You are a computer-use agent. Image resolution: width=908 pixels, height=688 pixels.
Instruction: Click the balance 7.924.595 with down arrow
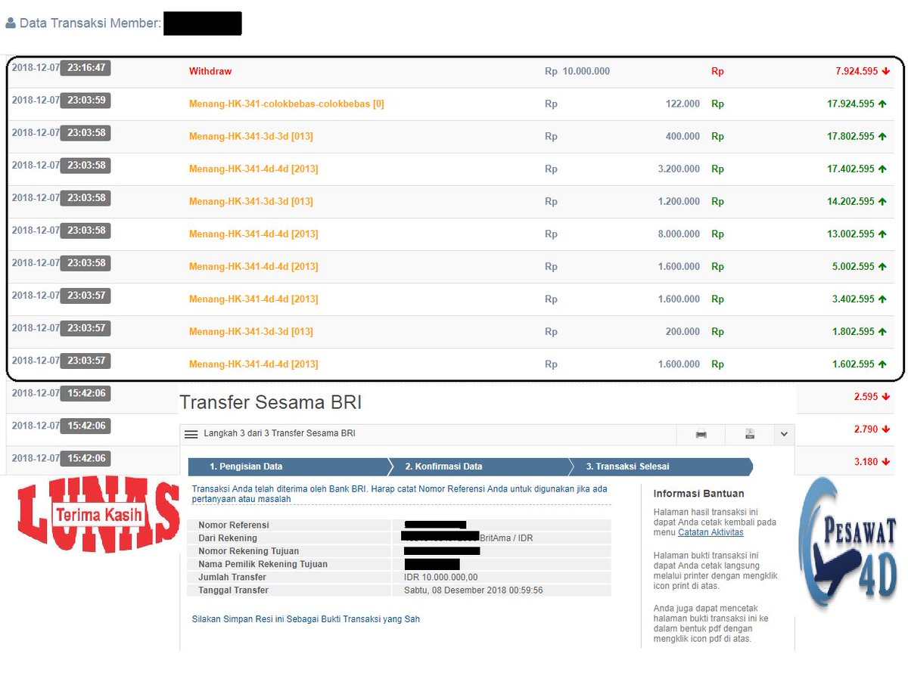(x=863, y=71)
